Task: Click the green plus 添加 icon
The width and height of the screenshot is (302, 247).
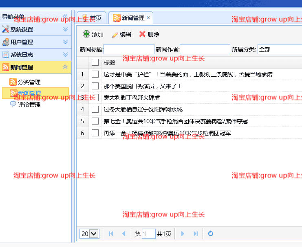Action: [x=86, y=34]
